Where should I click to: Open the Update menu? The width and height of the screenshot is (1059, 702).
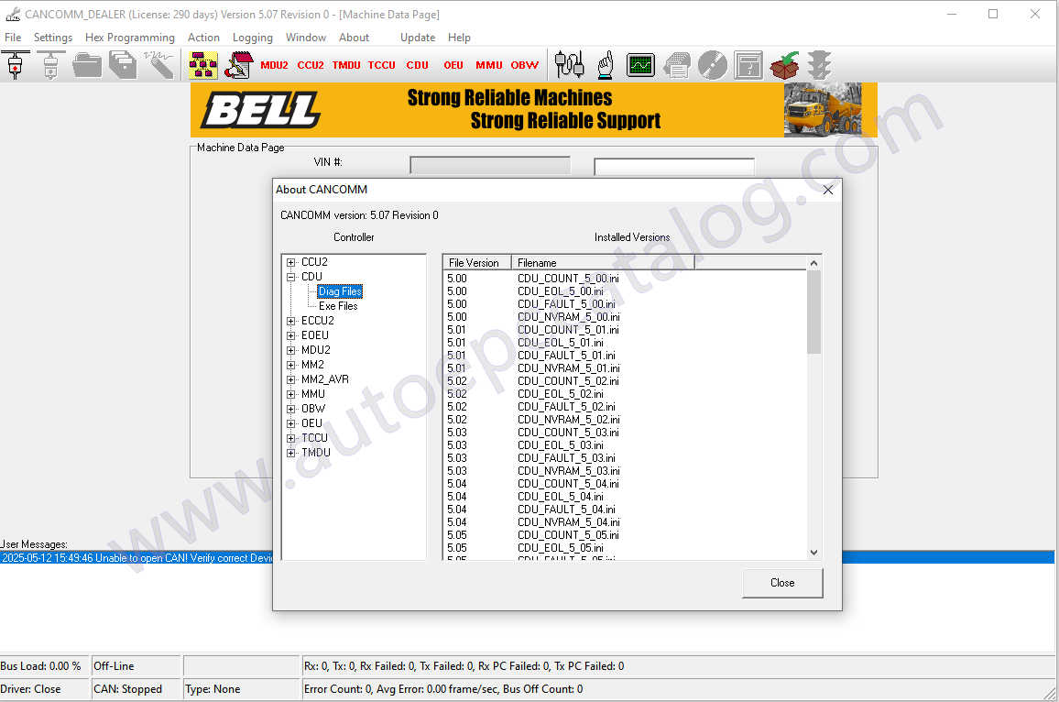tap(418, 38)
